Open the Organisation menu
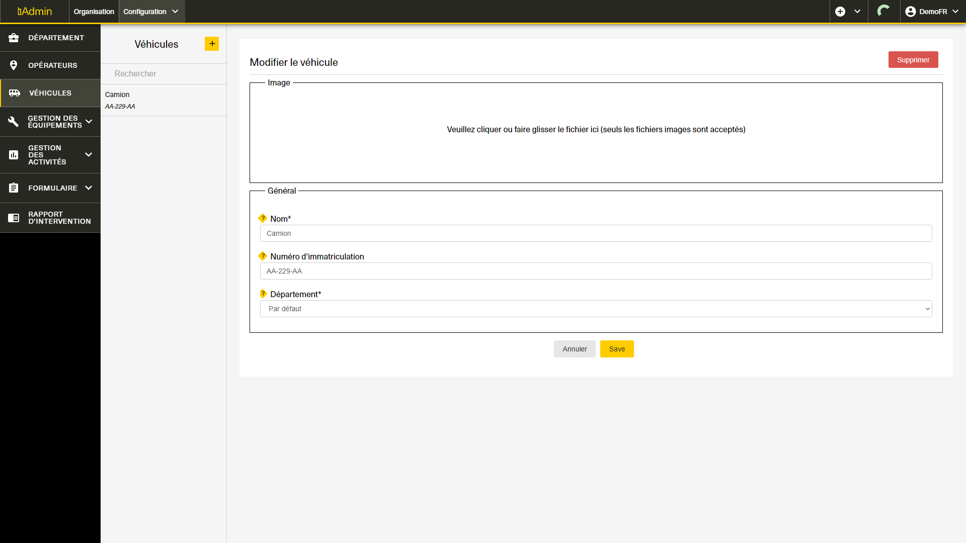 click(94, 12)
